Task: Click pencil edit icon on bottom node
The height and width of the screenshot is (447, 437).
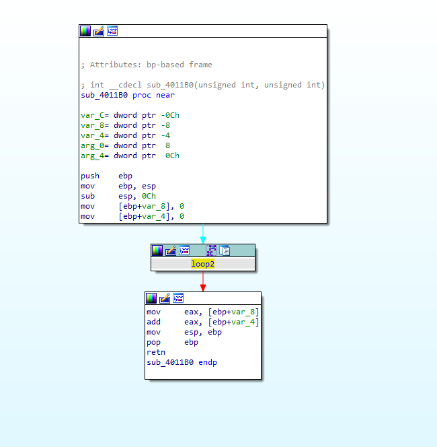Action: pos(165,298)
